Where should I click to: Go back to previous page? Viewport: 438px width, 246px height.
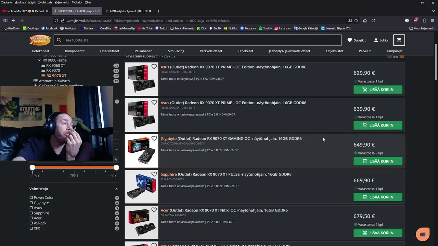(x=14, y=20)
